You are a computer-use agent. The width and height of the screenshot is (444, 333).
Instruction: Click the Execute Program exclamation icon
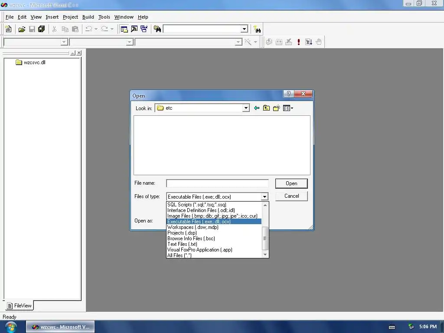pos(299,42)
